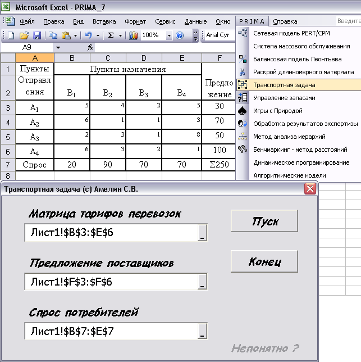Open the Данные menu
361x362 pixels.
(195, 21)
